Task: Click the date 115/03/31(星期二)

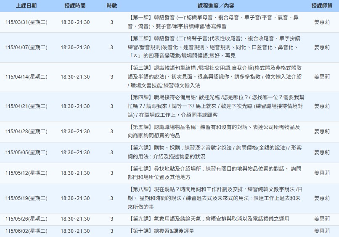Action: (x=26, y=22)
